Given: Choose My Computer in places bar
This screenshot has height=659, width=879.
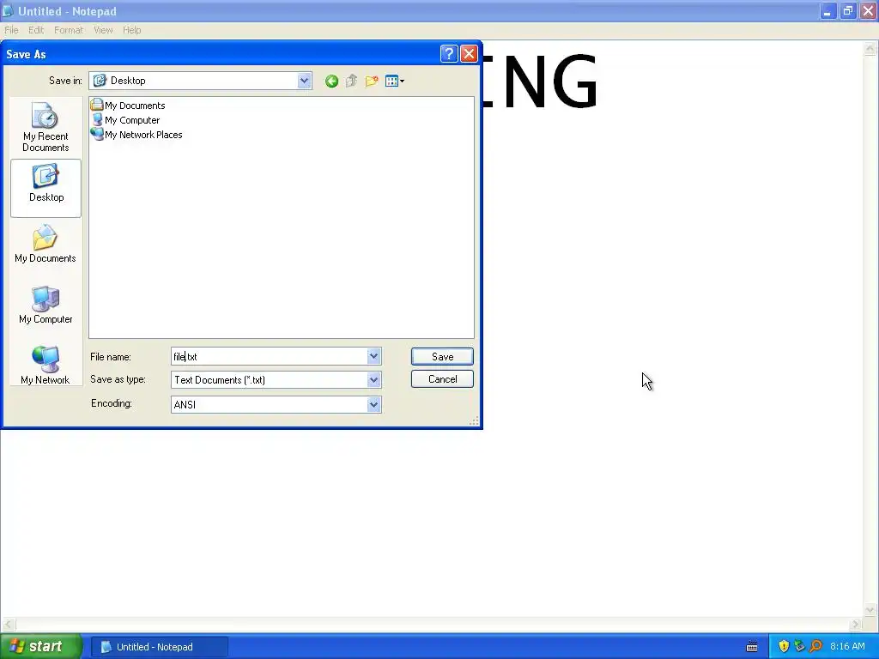Looking at the screenshot, I should [x=45, y=305].
